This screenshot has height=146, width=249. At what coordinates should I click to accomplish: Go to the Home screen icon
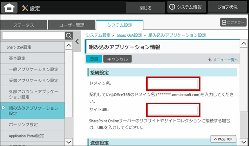[9, 7]
